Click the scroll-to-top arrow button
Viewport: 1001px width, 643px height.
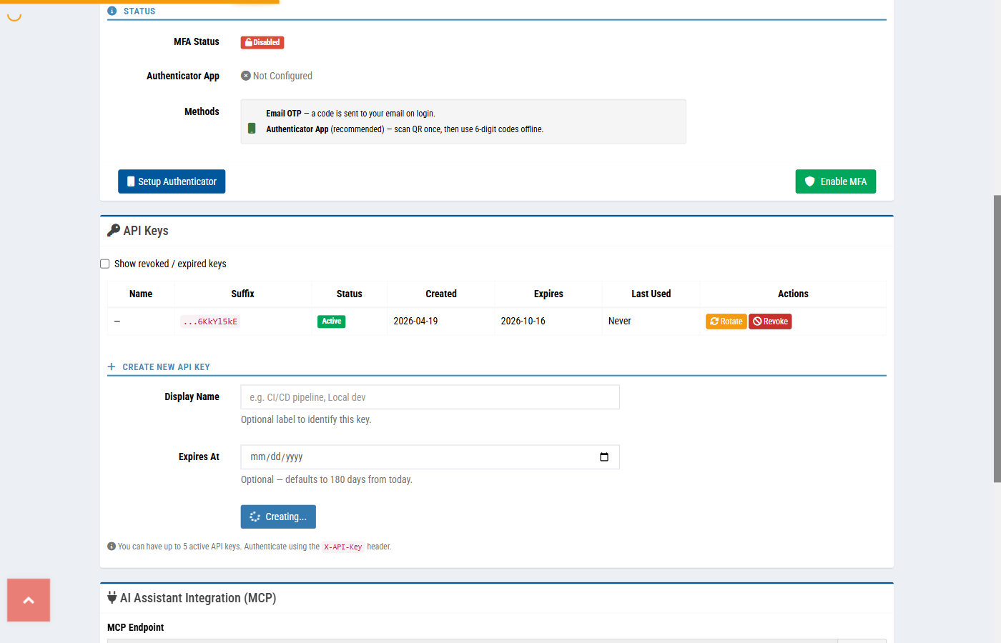(28, 600)
